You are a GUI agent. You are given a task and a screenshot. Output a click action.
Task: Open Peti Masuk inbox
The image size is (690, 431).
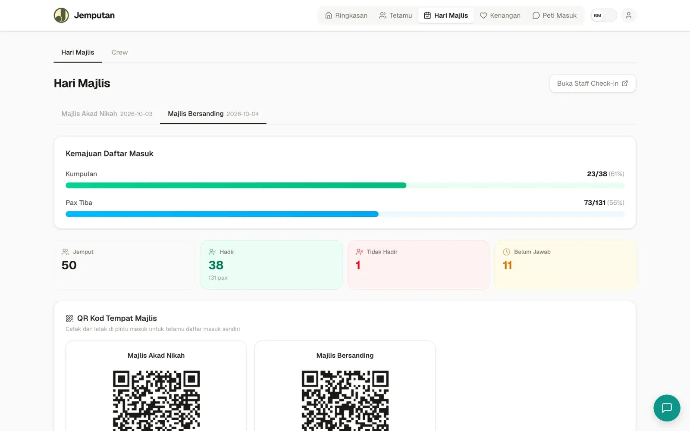(554, 16)
